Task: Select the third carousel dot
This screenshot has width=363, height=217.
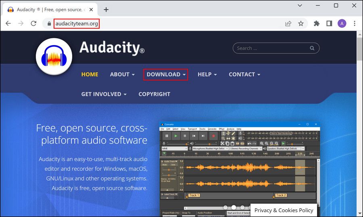Action: point(242,207)
